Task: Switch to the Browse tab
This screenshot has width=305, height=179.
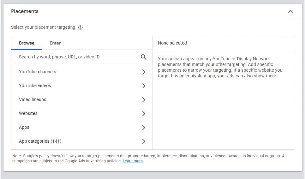Action: tap(27, 43)
